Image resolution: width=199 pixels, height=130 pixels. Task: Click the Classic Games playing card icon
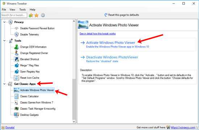pyautogui.click(x=16, y=103)
